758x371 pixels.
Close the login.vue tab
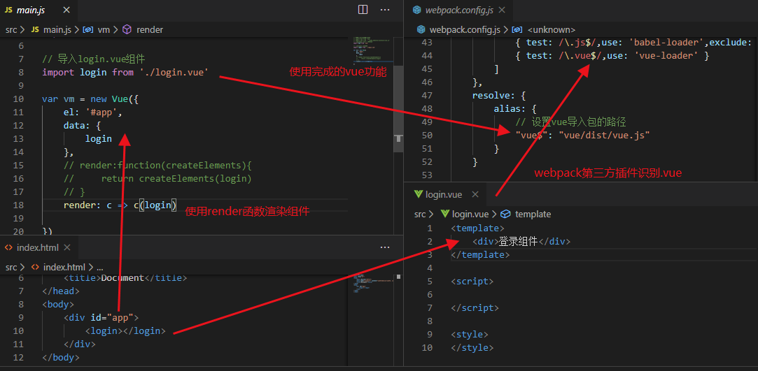(475, 194)
